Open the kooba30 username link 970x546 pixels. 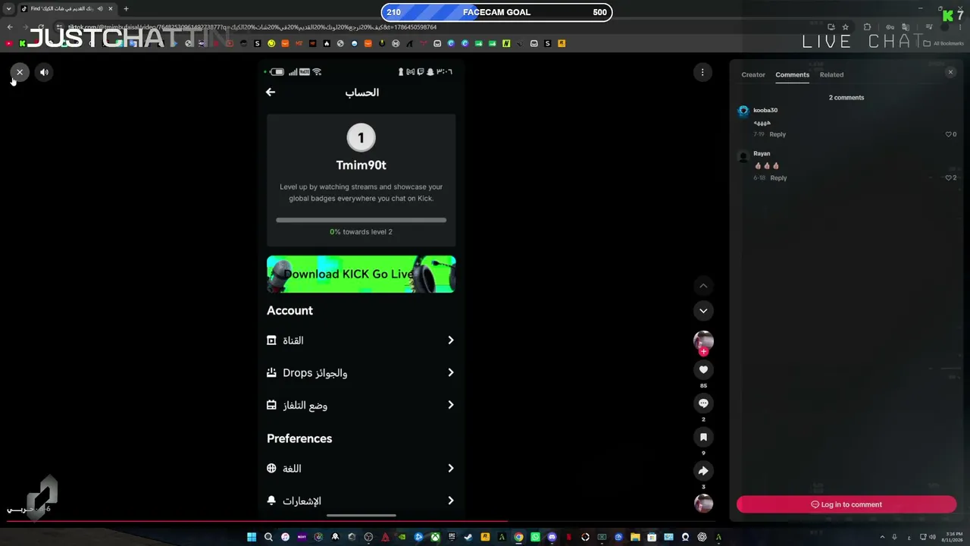pos(765,110)
